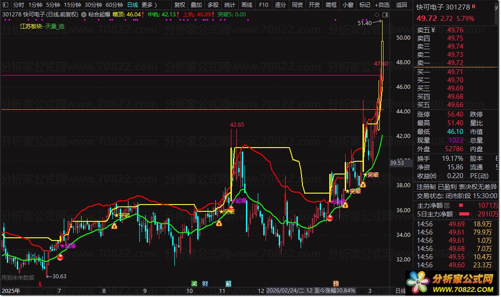The width and height of the screenshot is (501, 297).
Task: Open F10 company info
Action: [264, 5]
